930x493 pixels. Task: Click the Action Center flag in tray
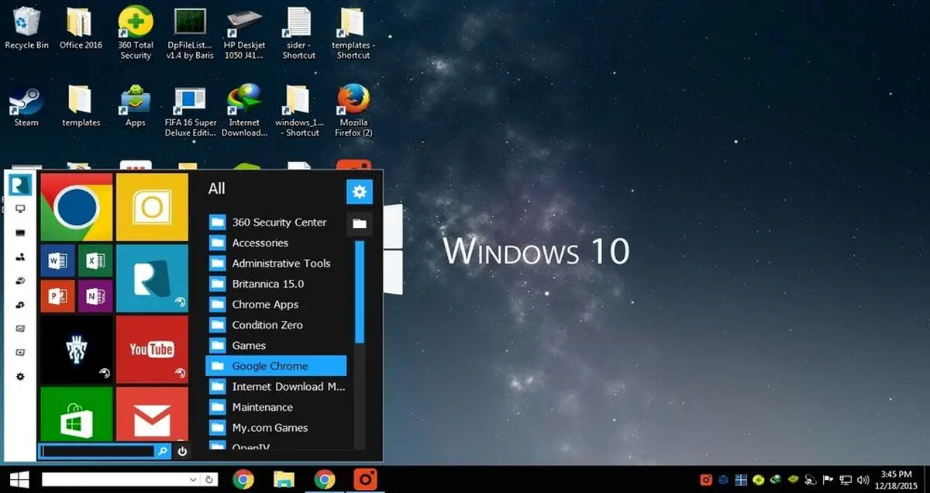pyautogui.click(x=828, y=480)
